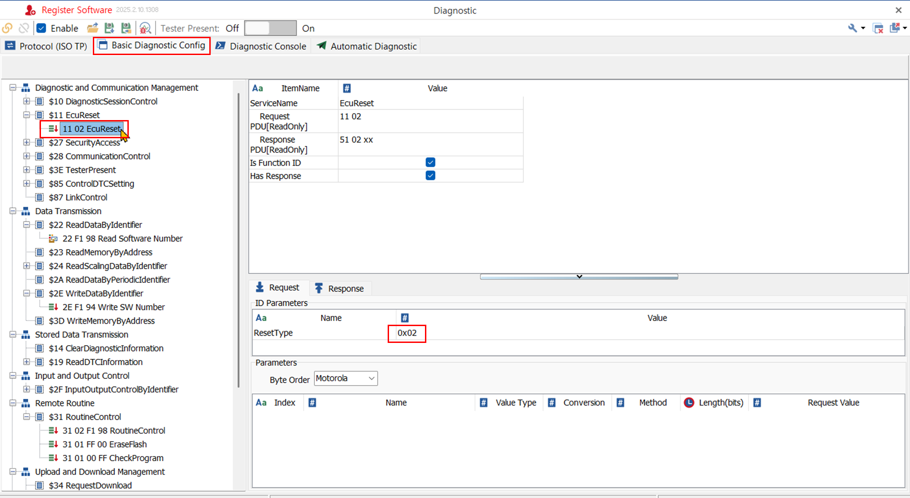Viewport: 910px width, 498px height.
Task: Expand the $27 SecurityAccess tree node
Action: point(26,143)
